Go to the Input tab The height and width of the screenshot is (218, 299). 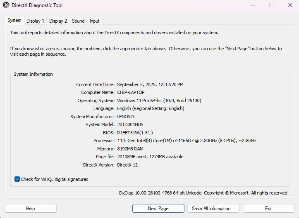pos(94,21)
